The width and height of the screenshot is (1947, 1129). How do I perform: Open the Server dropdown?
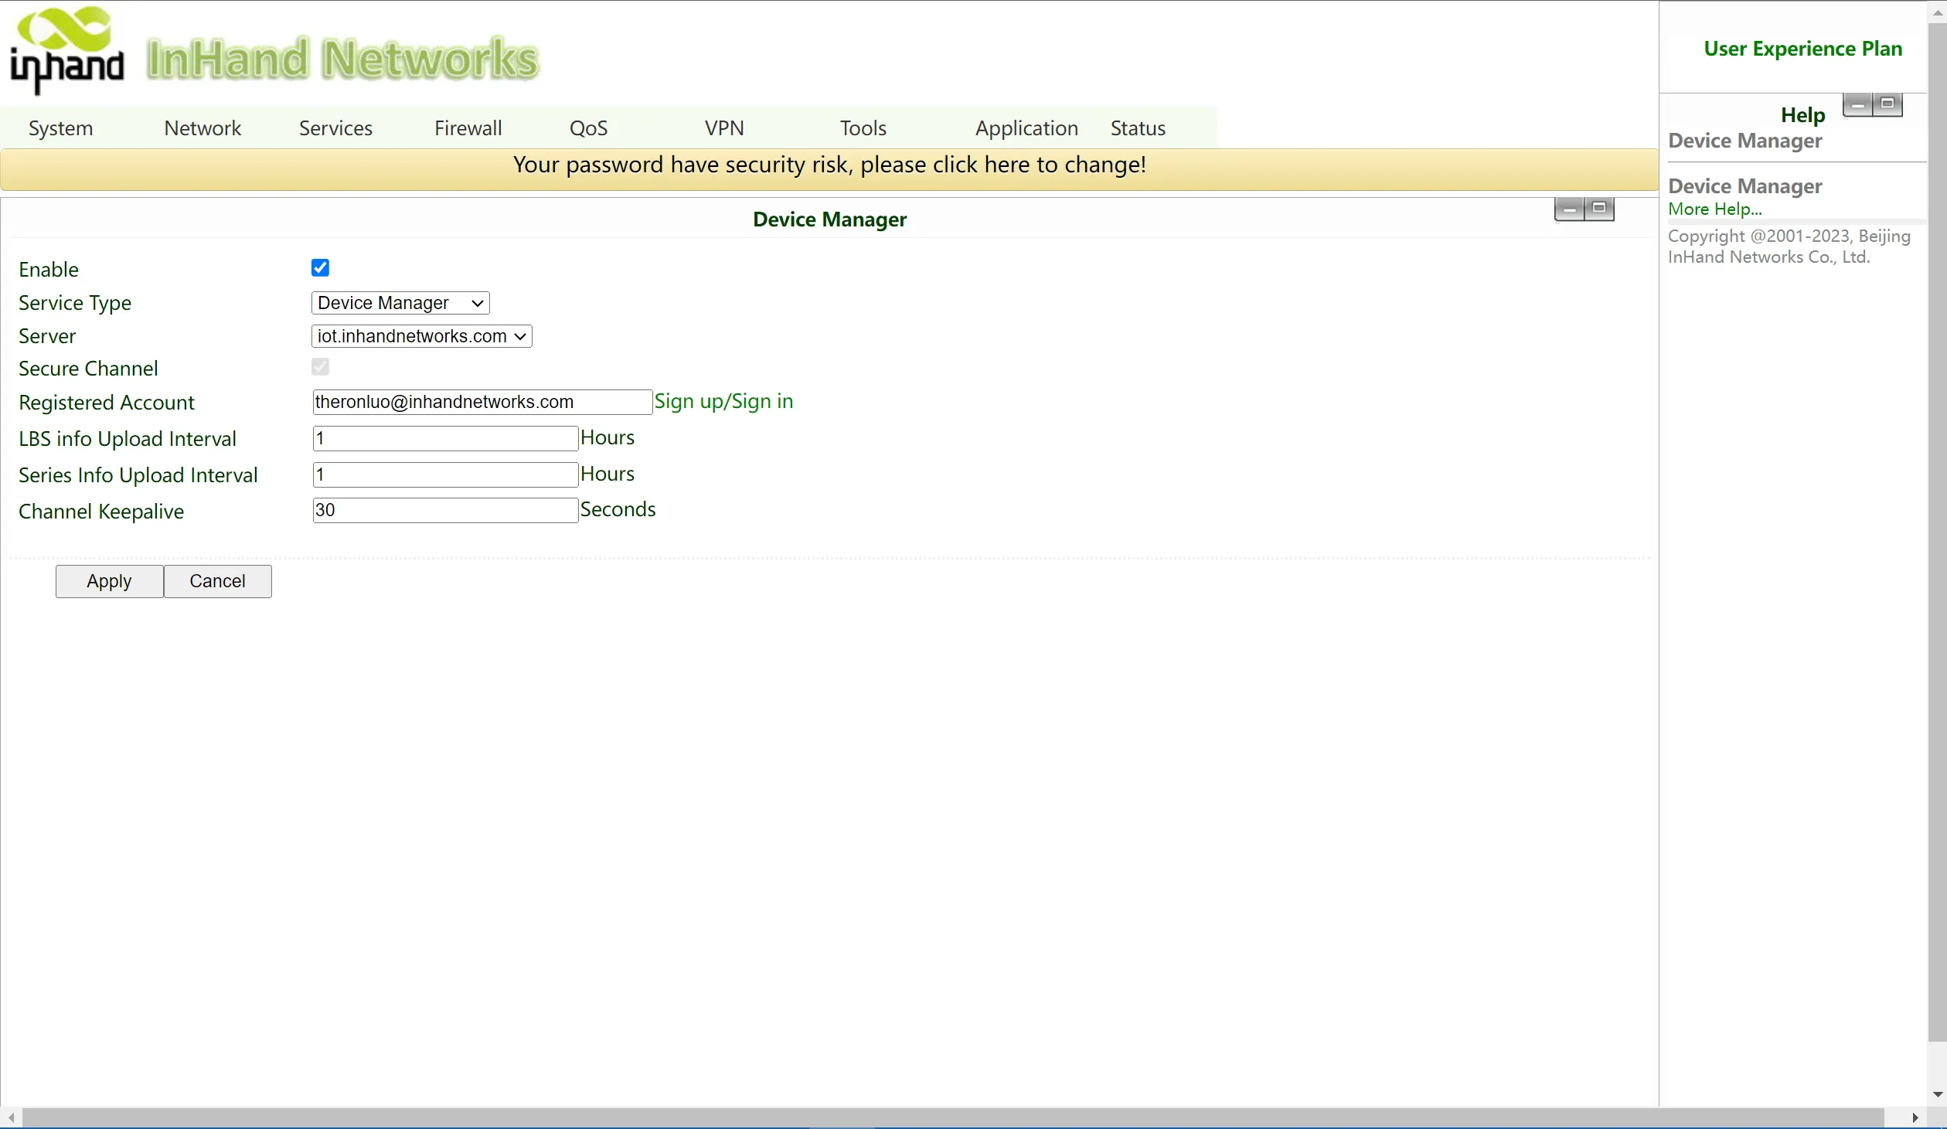click(x=422, y=336)
